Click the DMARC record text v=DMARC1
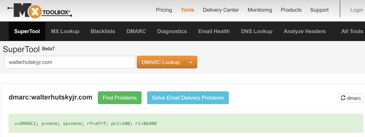Viewport: 365px width, 137px height. (85, 123)
